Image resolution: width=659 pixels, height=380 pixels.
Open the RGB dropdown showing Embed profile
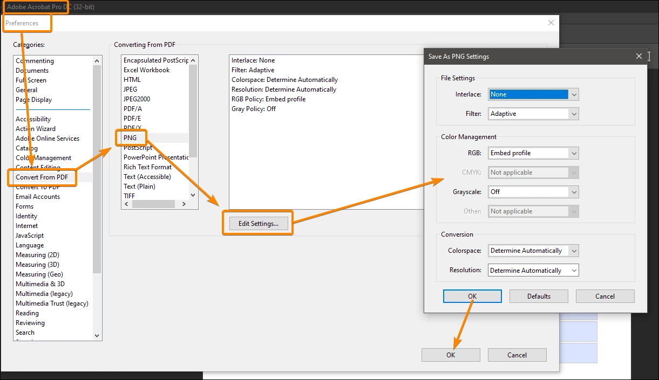click(x=533, y=153)
